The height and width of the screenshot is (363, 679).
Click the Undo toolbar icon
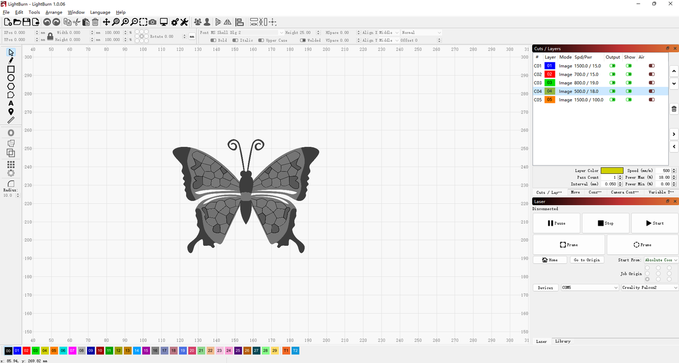(47, 22)
